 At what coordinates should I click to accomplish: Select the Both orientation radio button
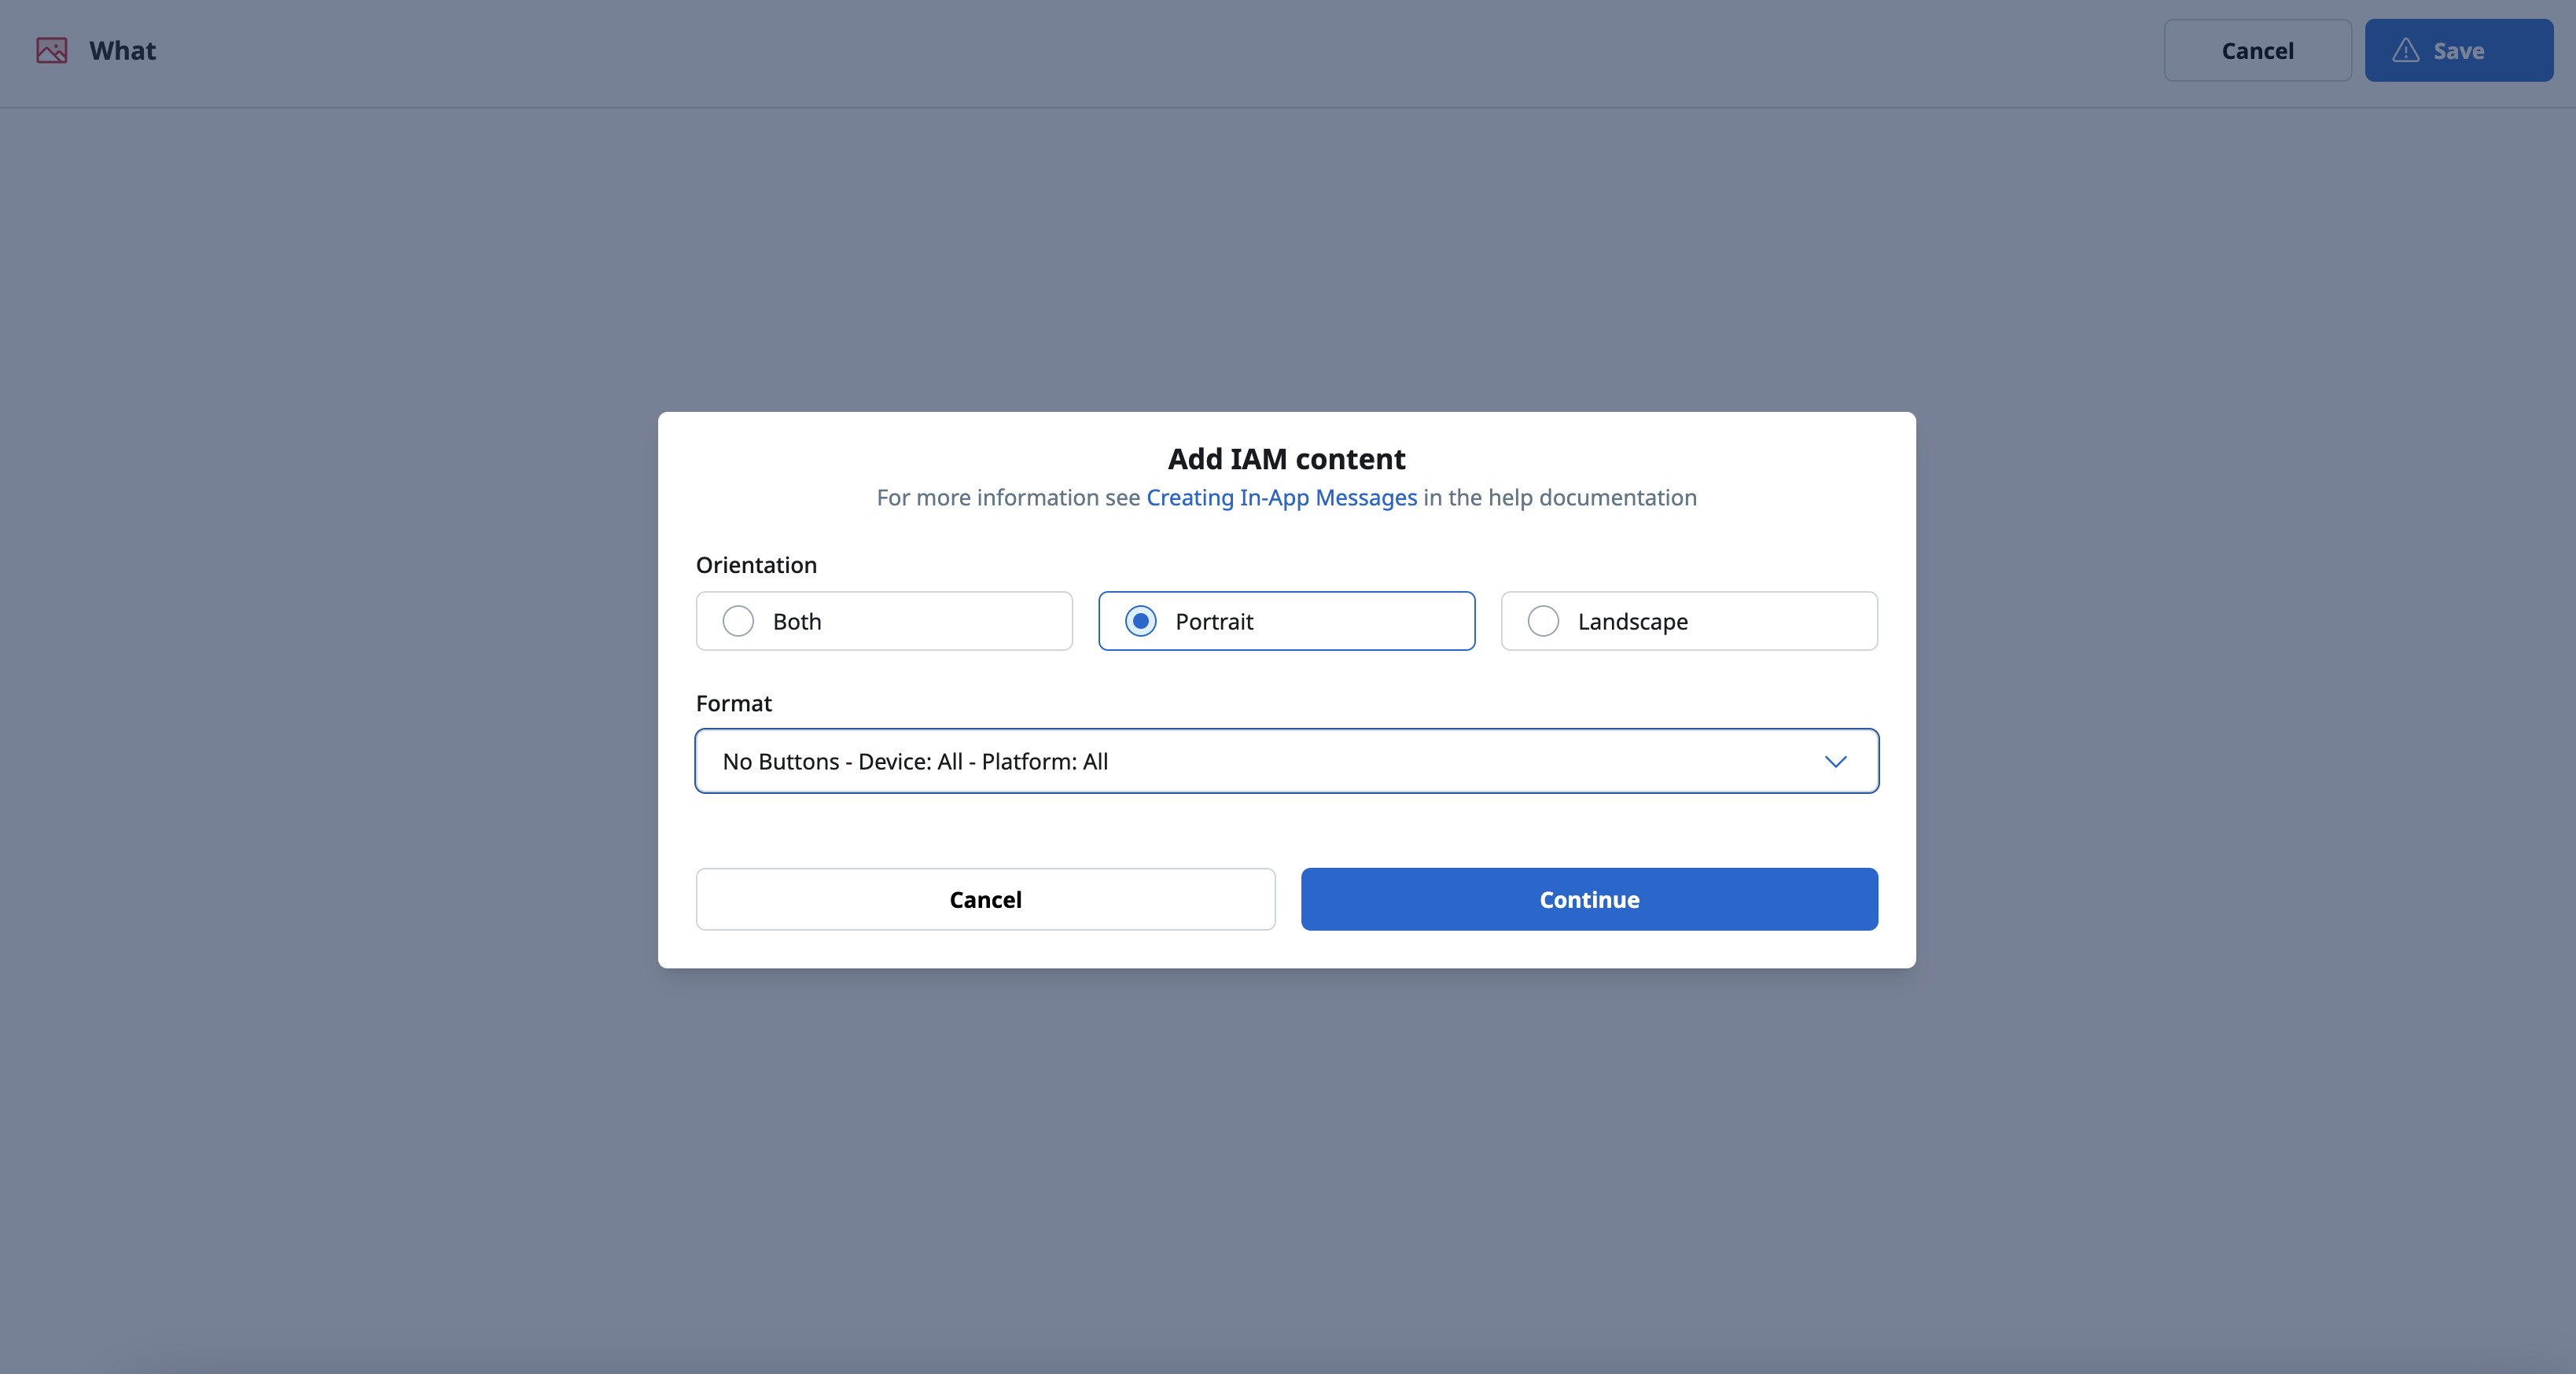[738, 621]
